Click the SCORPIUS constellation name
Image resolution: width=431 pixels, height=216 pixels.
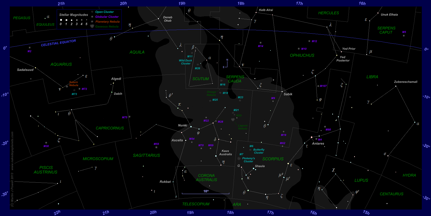[273, 159]
